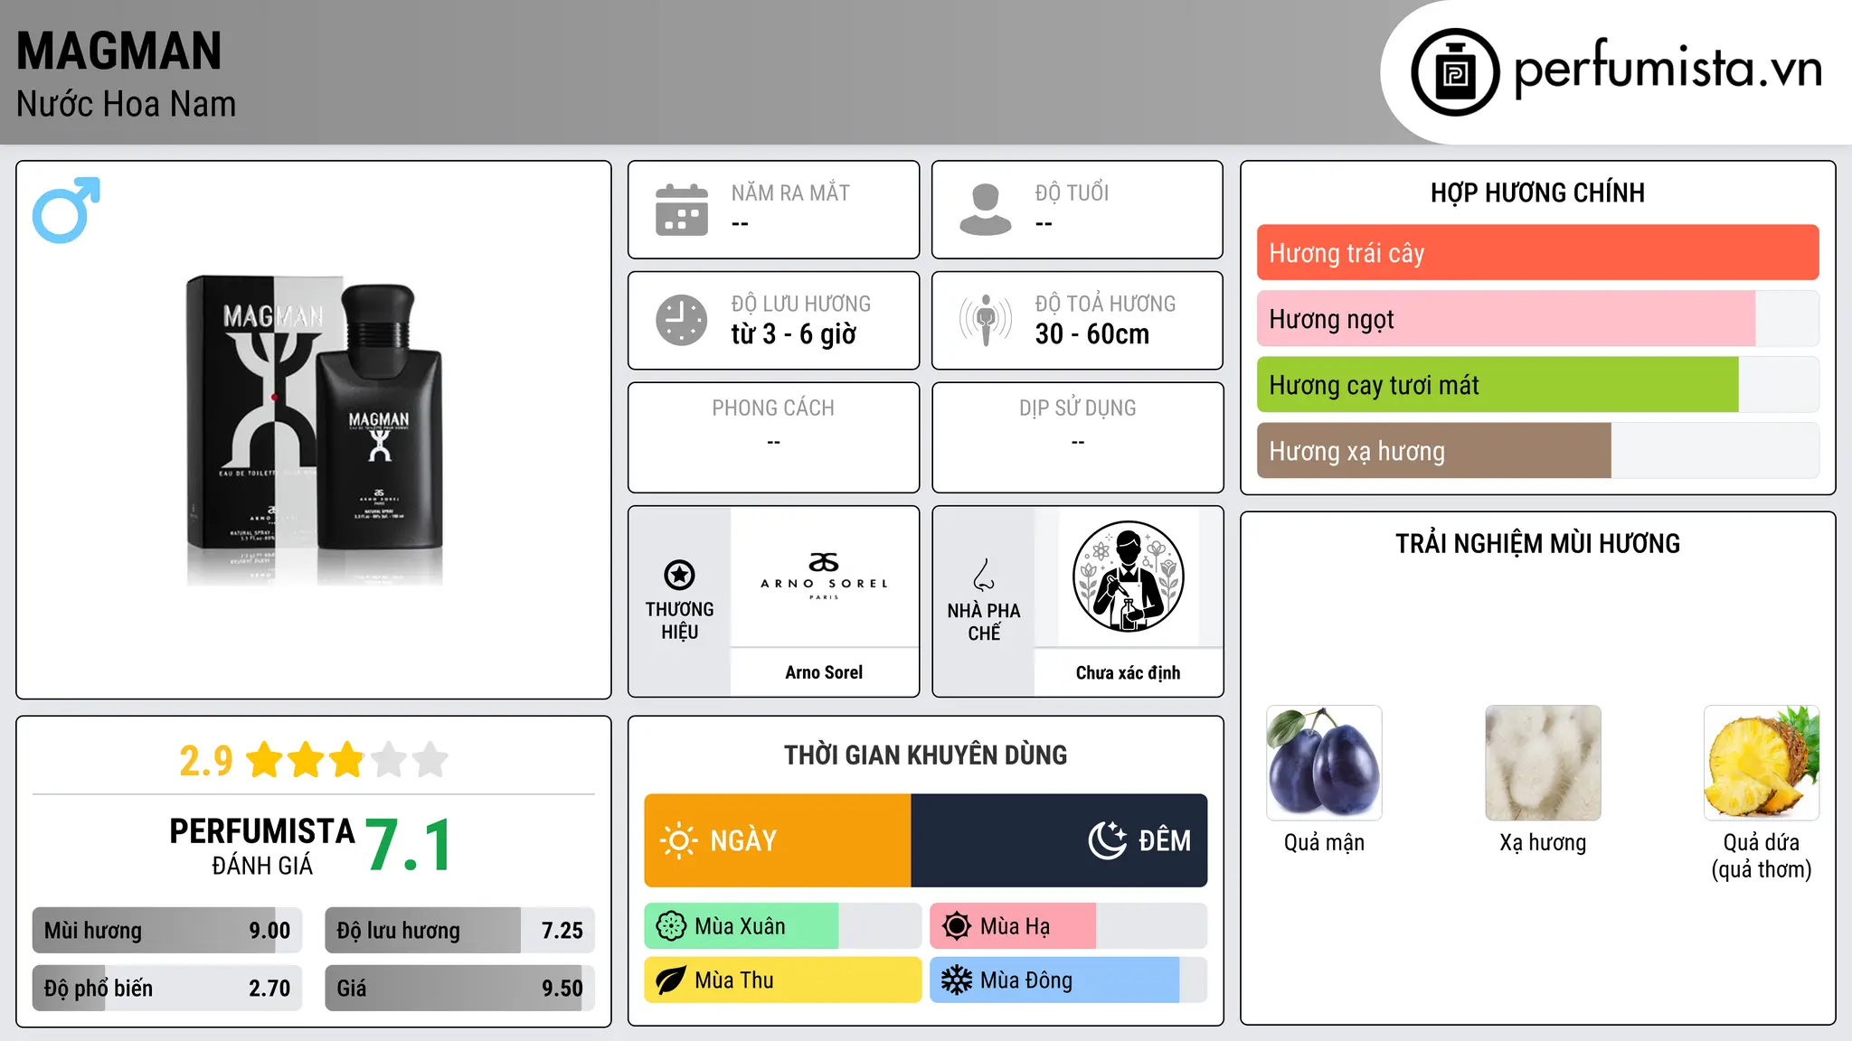Click the Phong cách card

(773, 437)
